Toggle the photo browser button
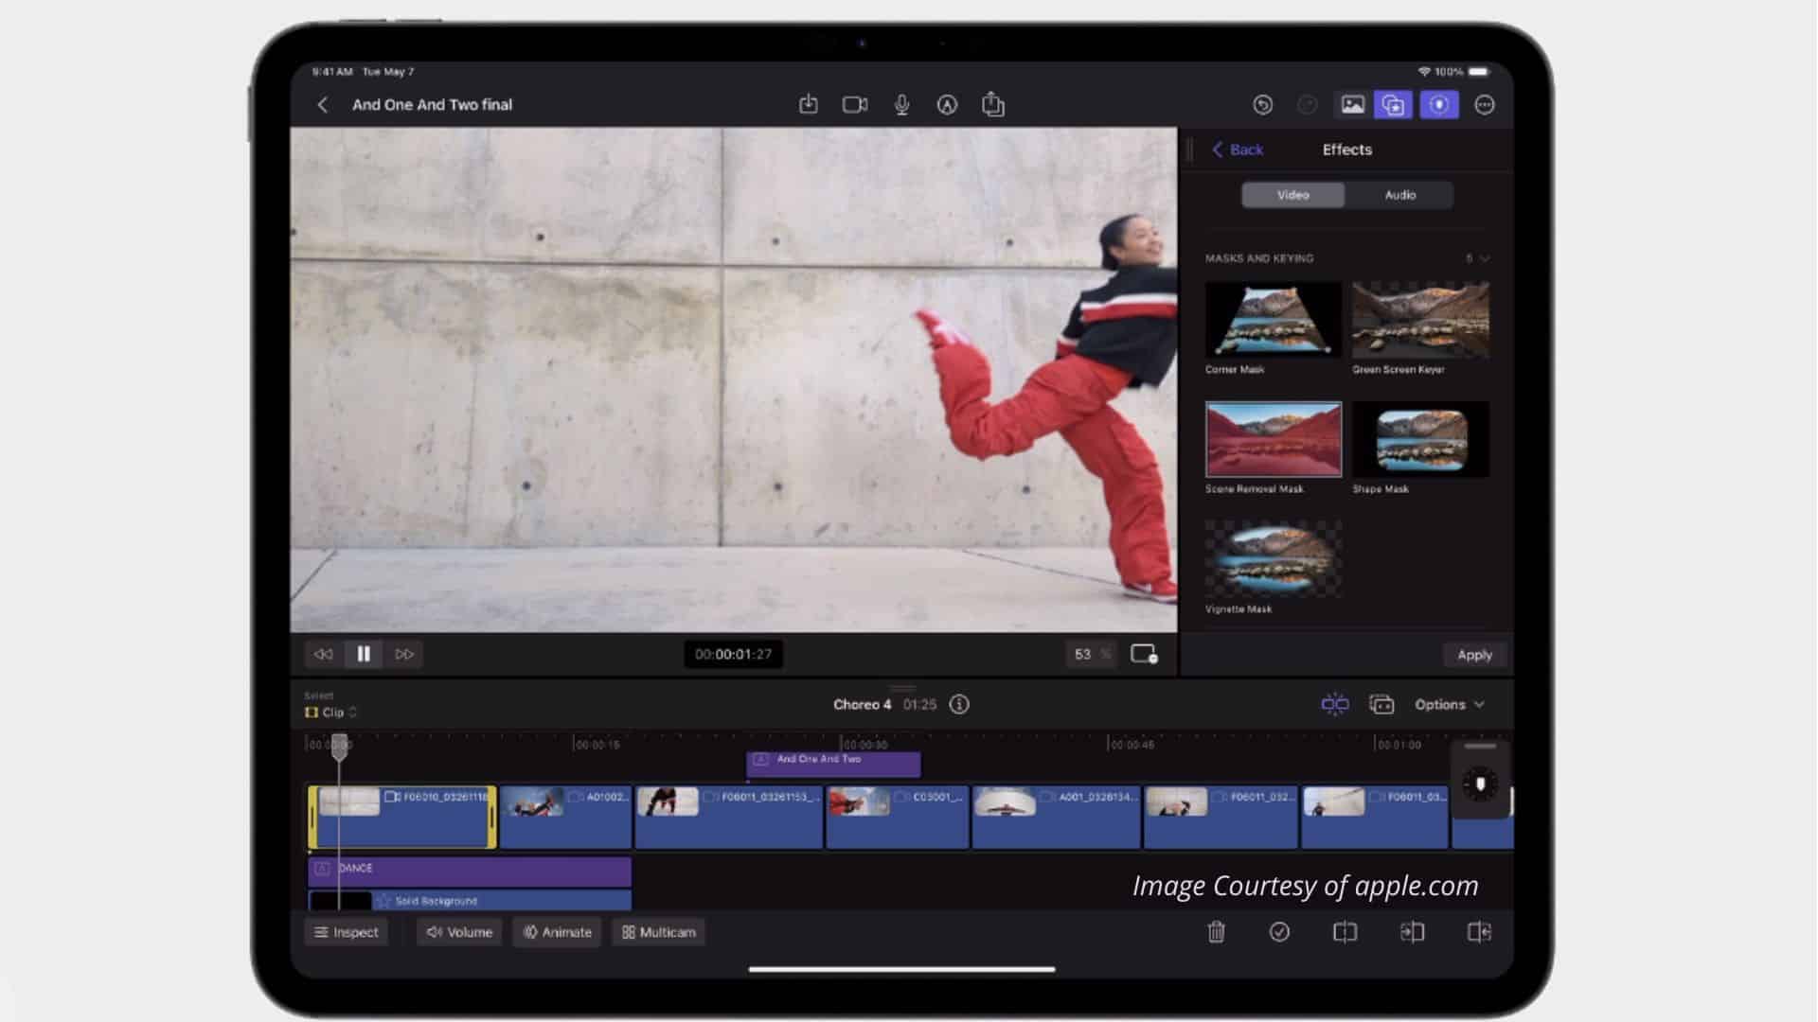Screen dimensions: 1818x1022 (1352, 105)
